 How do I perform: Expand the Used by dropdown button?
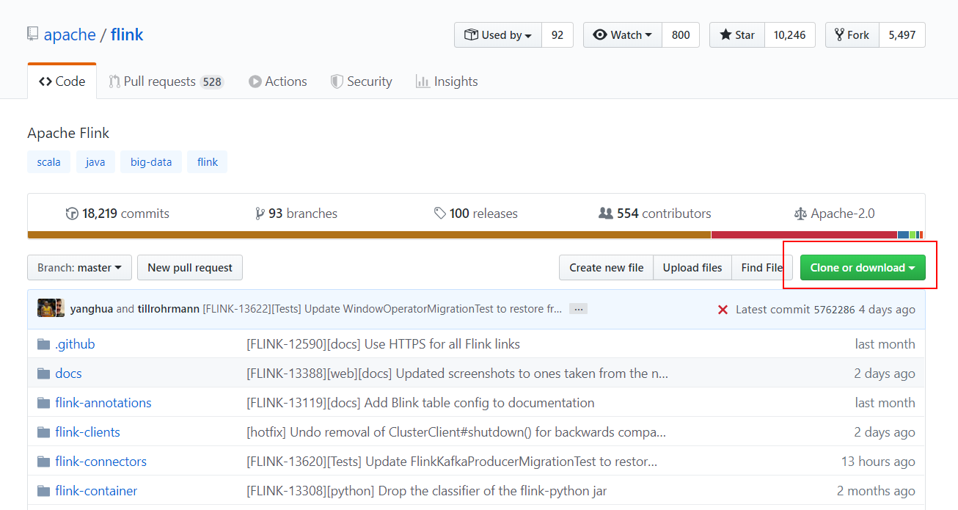pyautogui.click(x=498, y=35)
